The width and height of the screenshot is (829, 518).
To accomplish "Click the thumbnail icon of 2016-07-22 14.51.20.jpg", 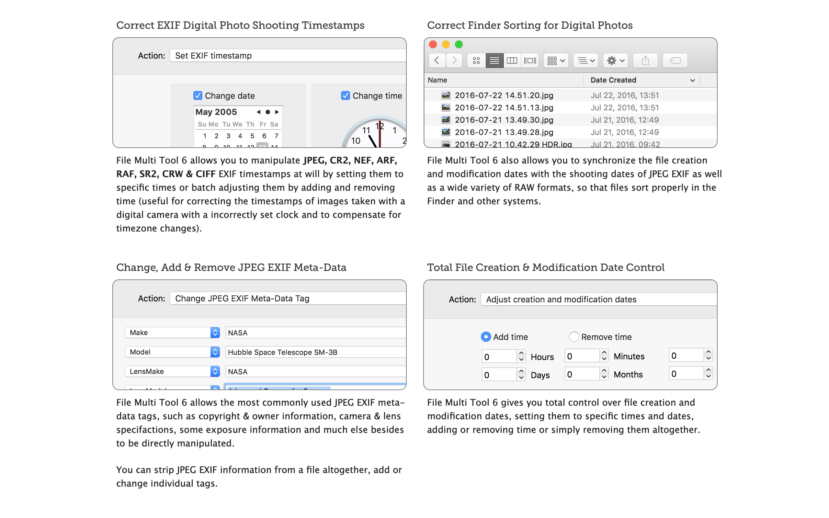I will pos(446,95).
